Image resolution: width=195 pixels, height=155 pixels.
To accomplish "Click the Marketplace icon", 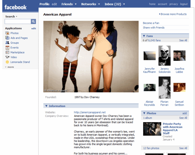I will point(7,52).
